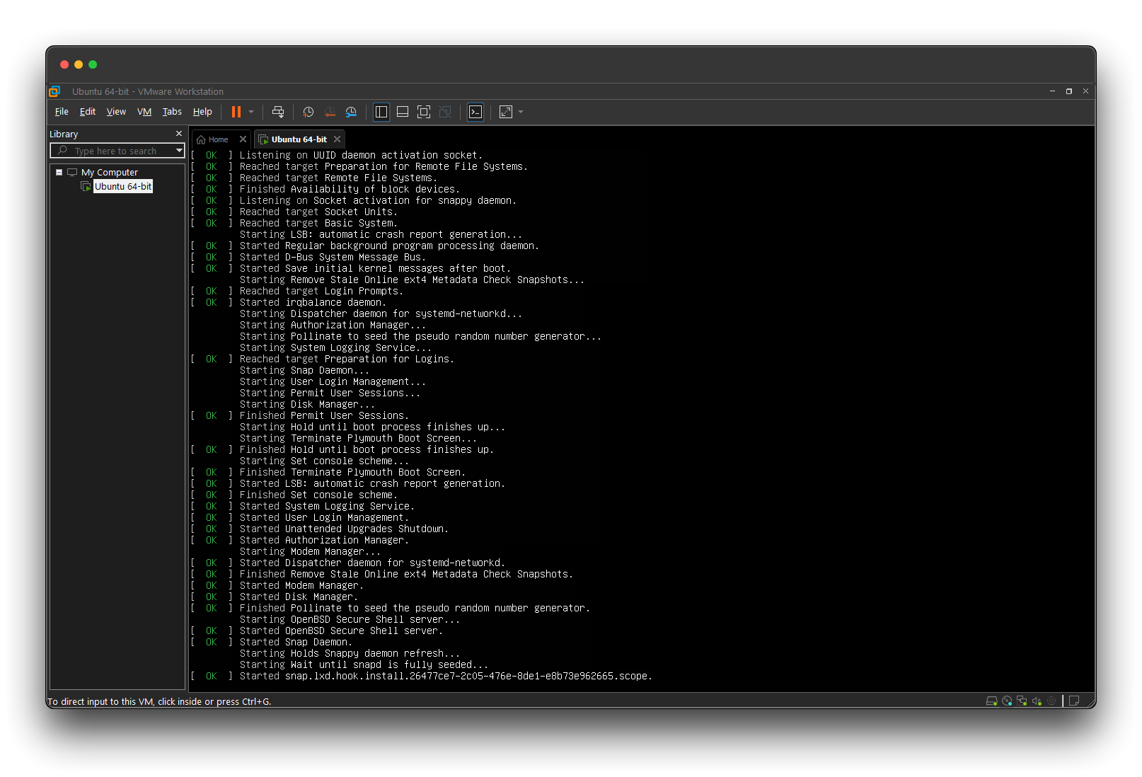The image size is (1142, 777).
Task: Focus the library search field
Action: pyautogui.click(x=113, y=151)
